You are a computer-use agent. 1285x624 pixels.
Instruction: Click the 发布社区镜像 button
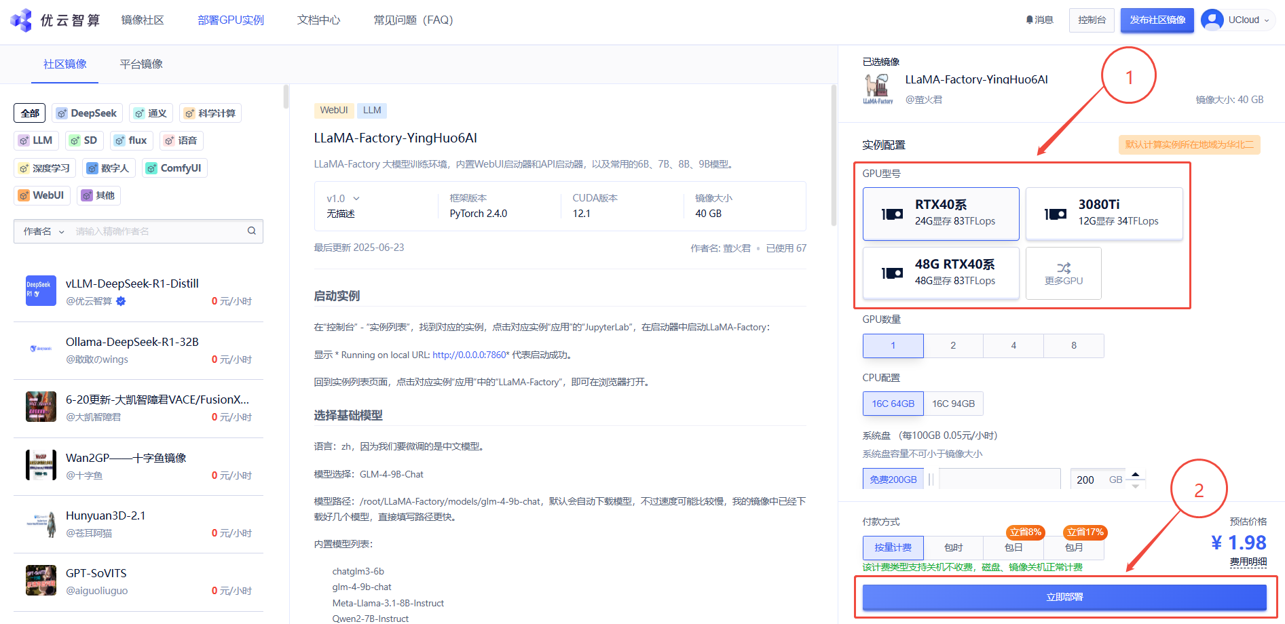1157,20
